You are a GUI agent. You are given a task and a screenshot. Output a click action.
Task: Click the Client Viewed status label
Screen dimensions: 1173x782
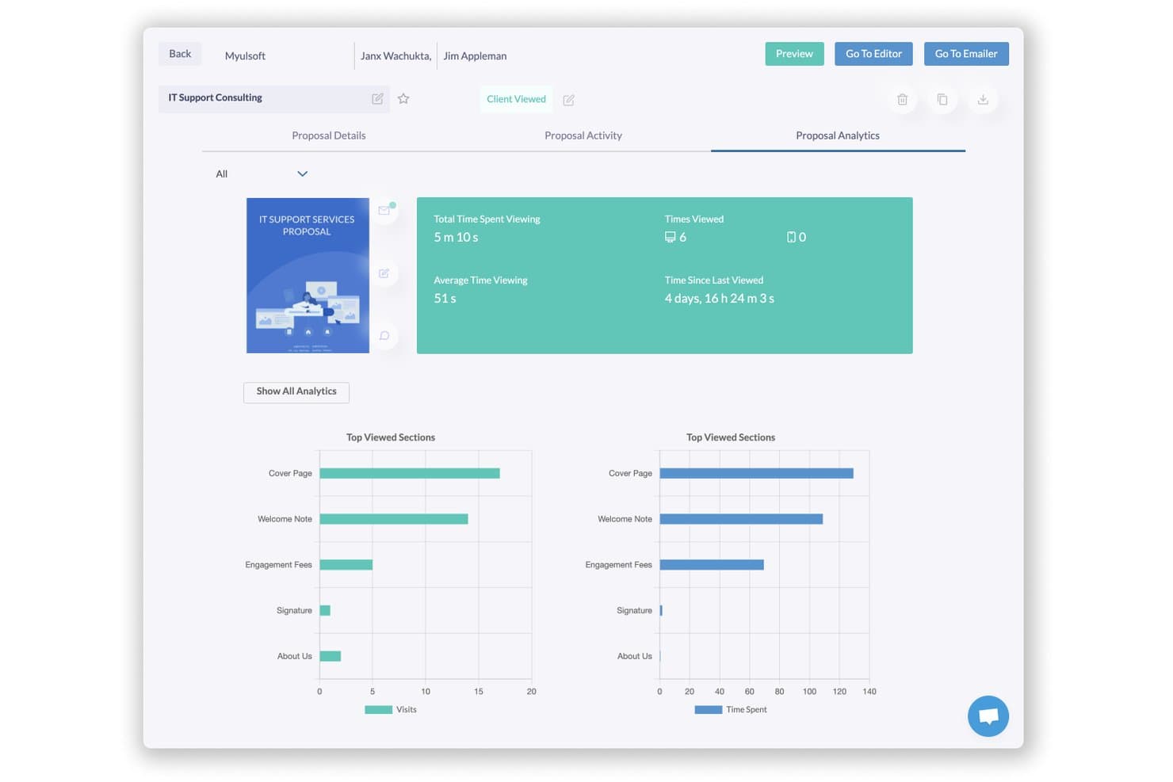pyautogui.click(x=516, y=99)
